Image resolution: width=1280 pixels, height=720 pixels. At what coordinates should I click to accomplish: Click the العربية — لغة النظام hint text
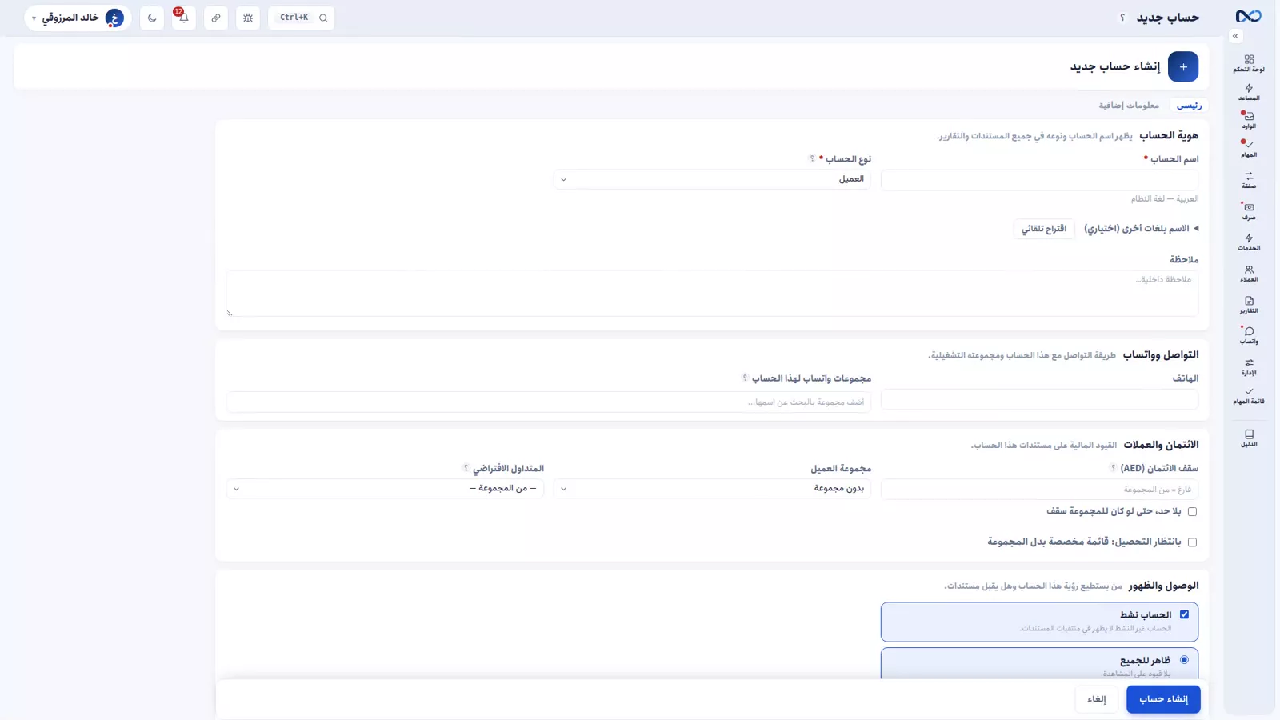point(1165,198)
